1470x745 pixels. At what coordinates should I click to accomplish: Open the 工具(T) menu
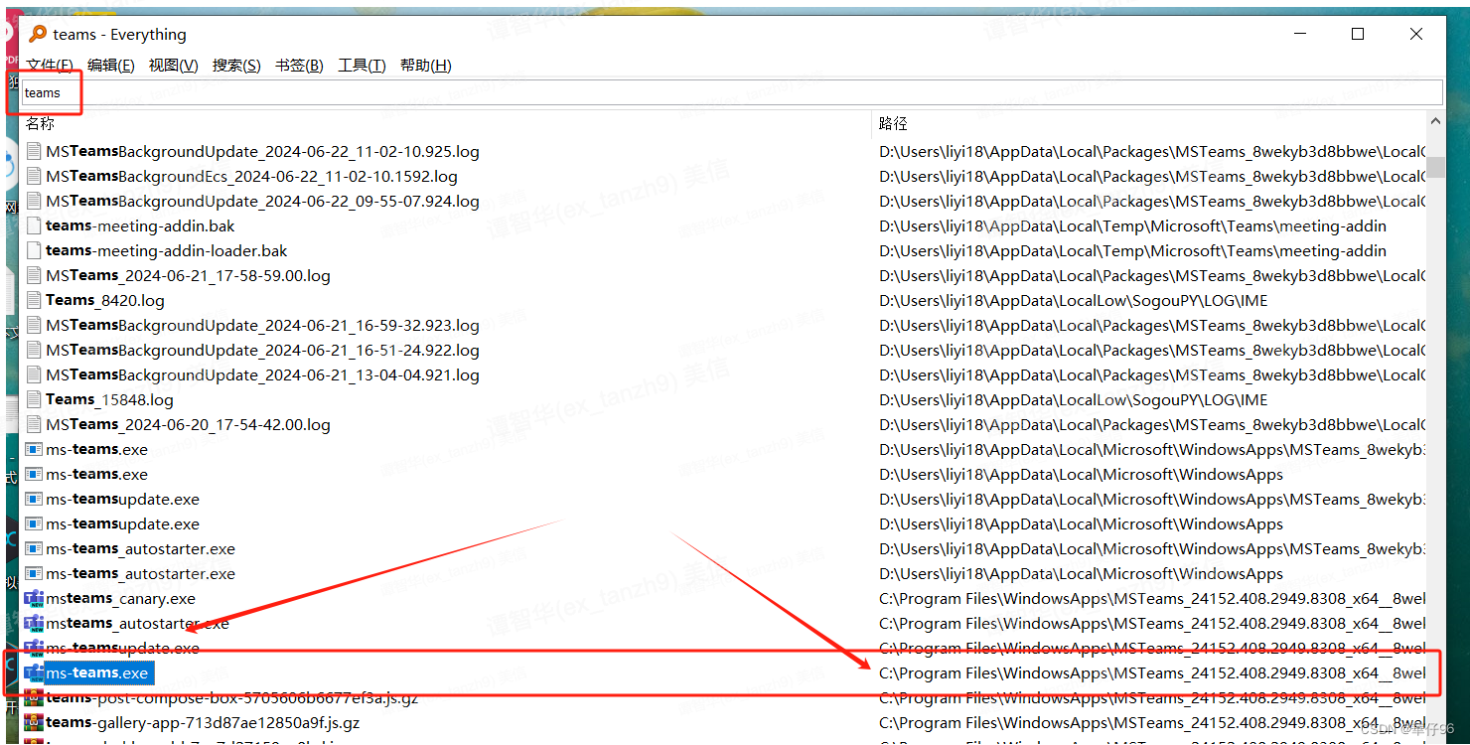click(362, 66)
